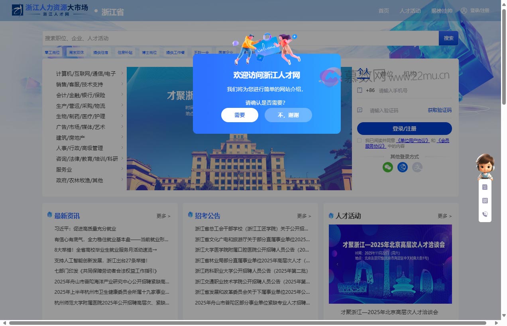Expand the 生物/制药/医疗/护理 category
The image size is (507, 326).
point(81,116)
